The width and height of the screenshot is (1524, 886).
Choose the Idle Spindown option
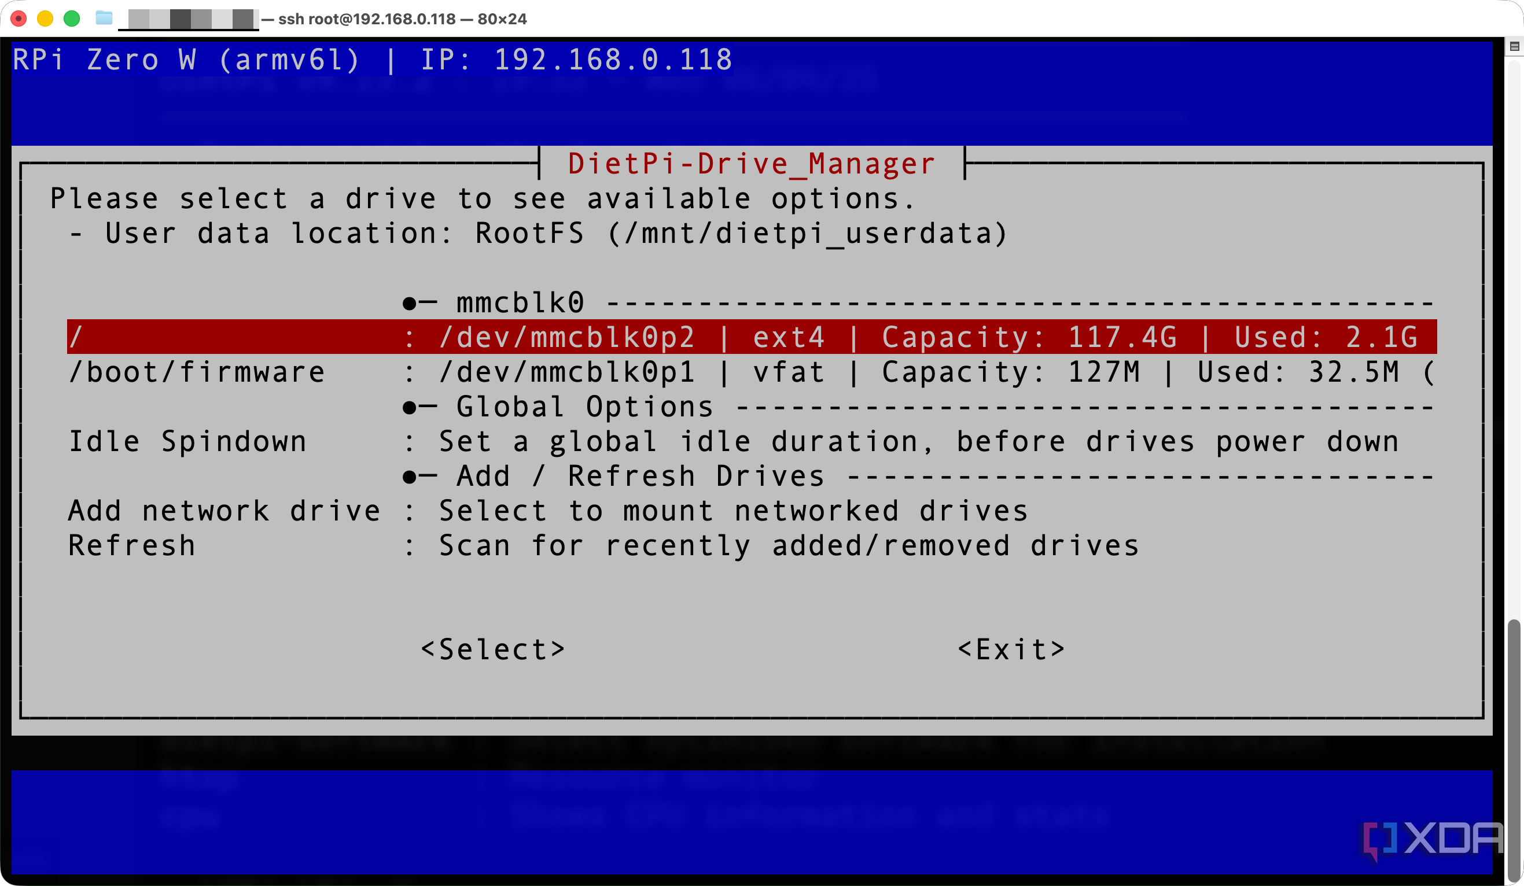pos(752,441)
